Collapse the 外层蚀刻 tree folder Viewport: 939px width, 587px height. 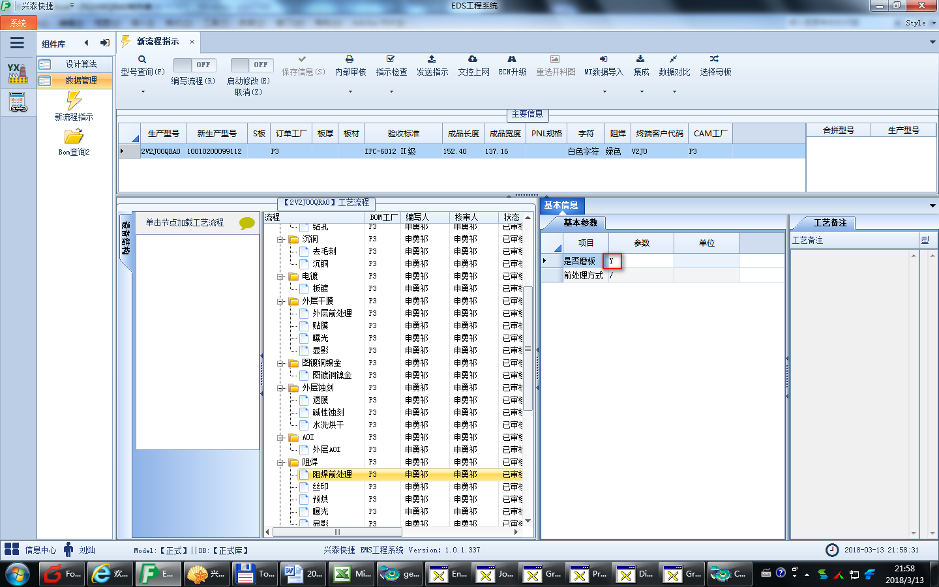tap(280, 388)
